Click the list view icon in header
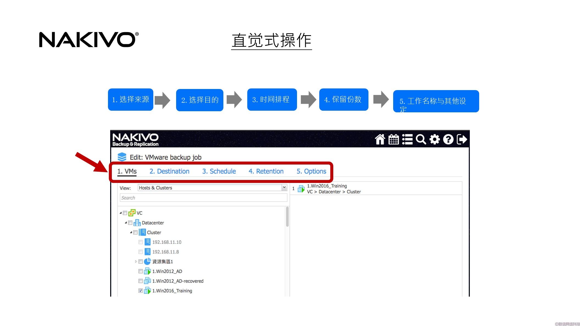The width and height of the screenshot is (580, 326). coord(407,139)
